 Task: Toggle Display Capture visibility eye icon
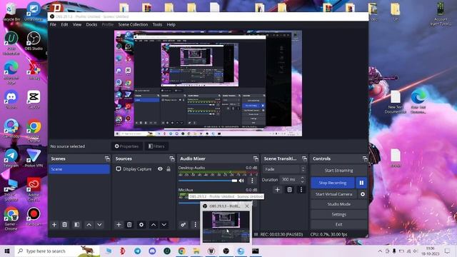pyautogui.click(x=160, y=169)
